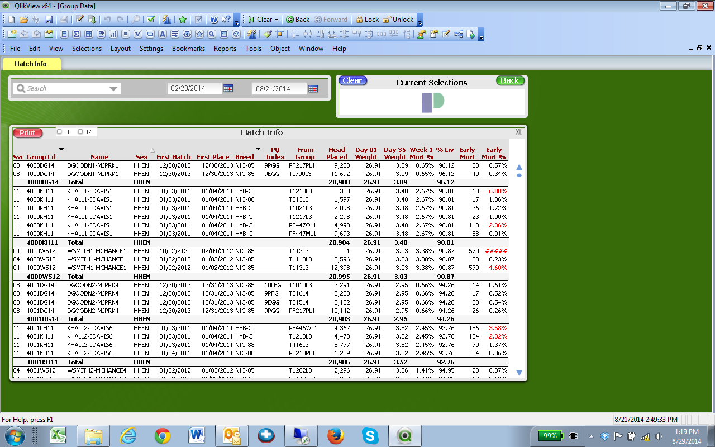The width and height of the screenshot is (715, 447).
Task: Open a document with the folder icon
Action: pos(23,20)
